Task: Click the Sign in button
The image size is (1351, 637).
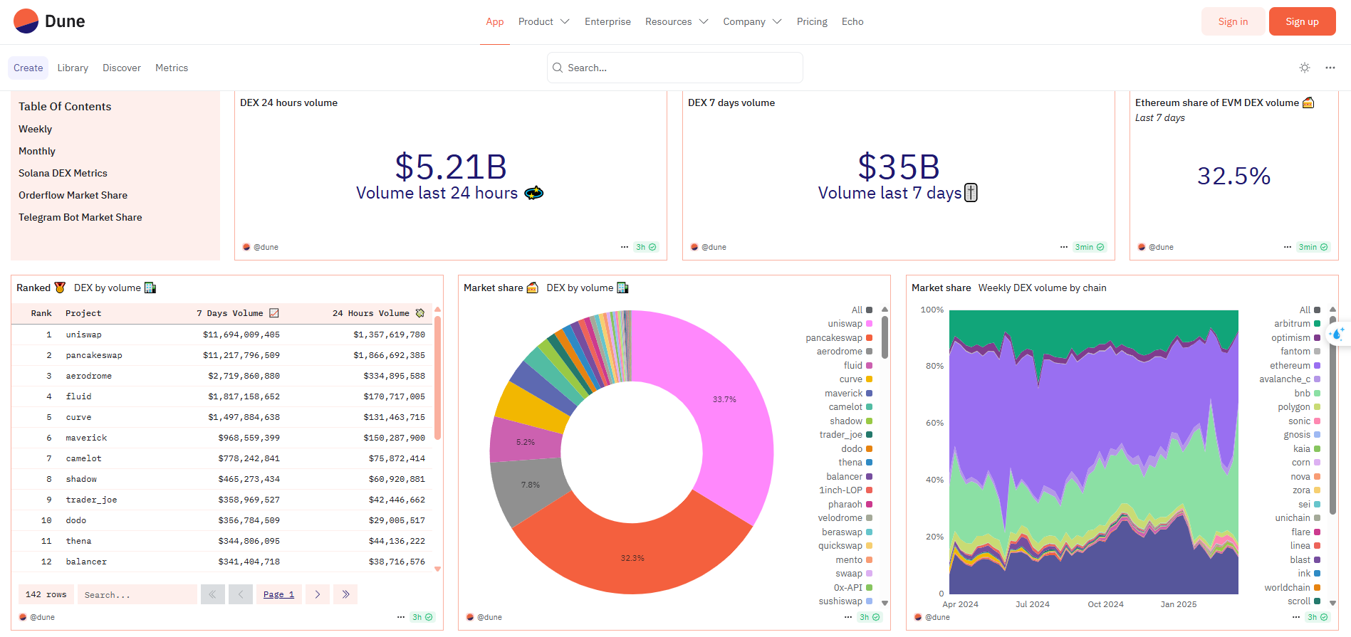Action: (x=1233, y=21)
